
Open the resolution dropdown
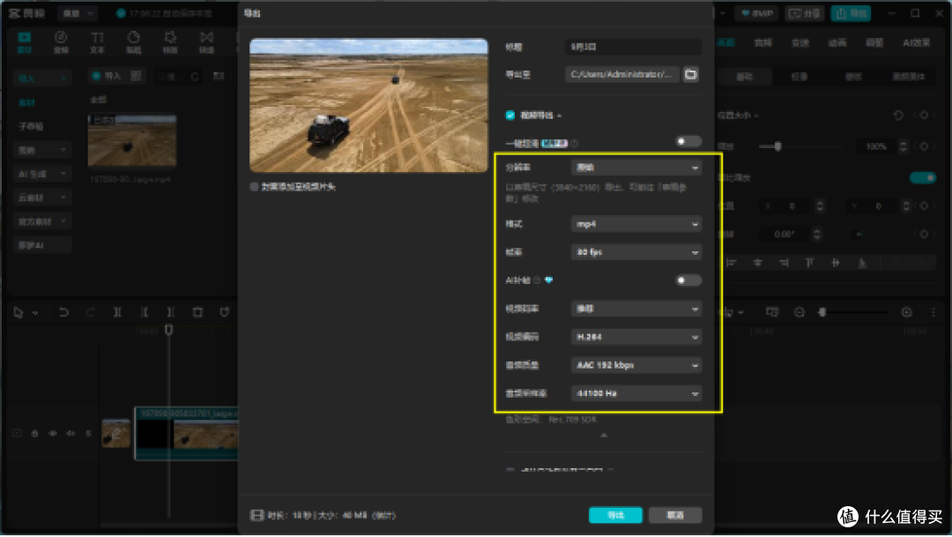tap(636, 168)
